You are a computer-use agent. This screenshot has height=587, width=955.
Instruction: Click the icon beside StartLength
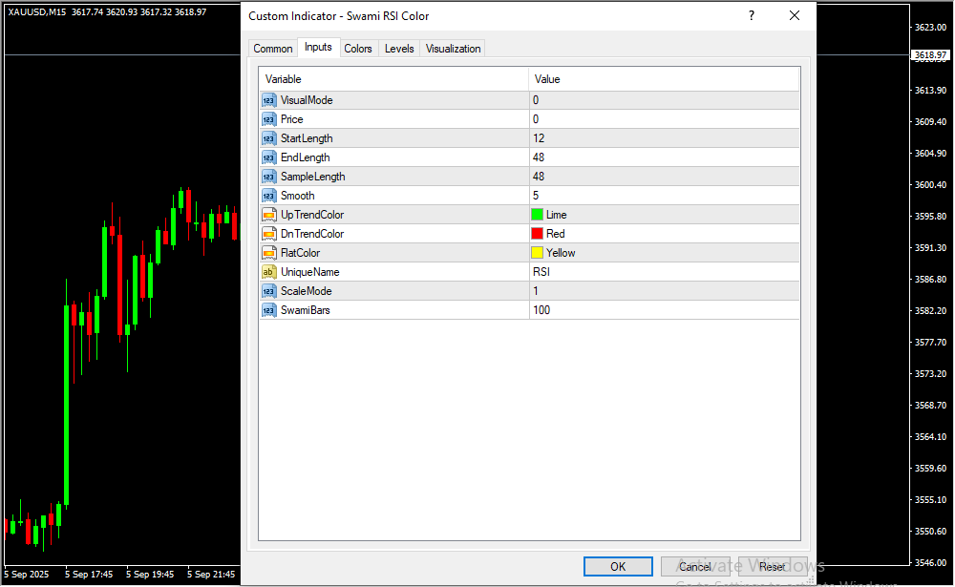[268, 138]
